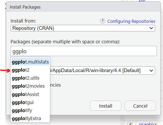Click into the Packages text field
Viewport: 163px width, 125px height.
[83, 51]
